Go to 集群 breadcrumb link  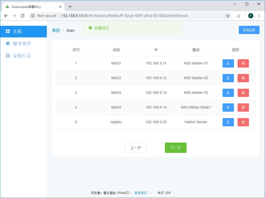56,30
